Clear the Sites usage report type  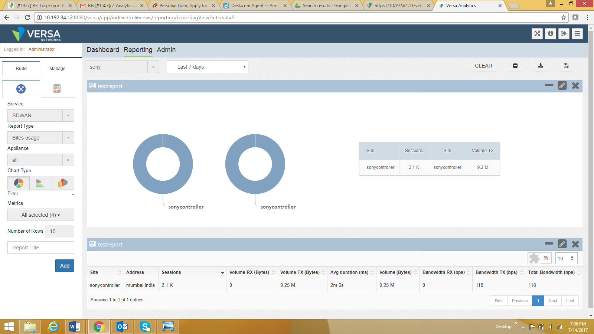point(68,138)
